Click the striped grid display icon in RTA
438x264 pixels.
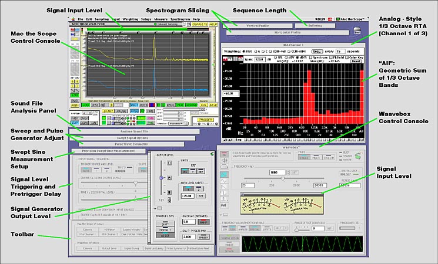pyautogui.click(x=235, y=59)
